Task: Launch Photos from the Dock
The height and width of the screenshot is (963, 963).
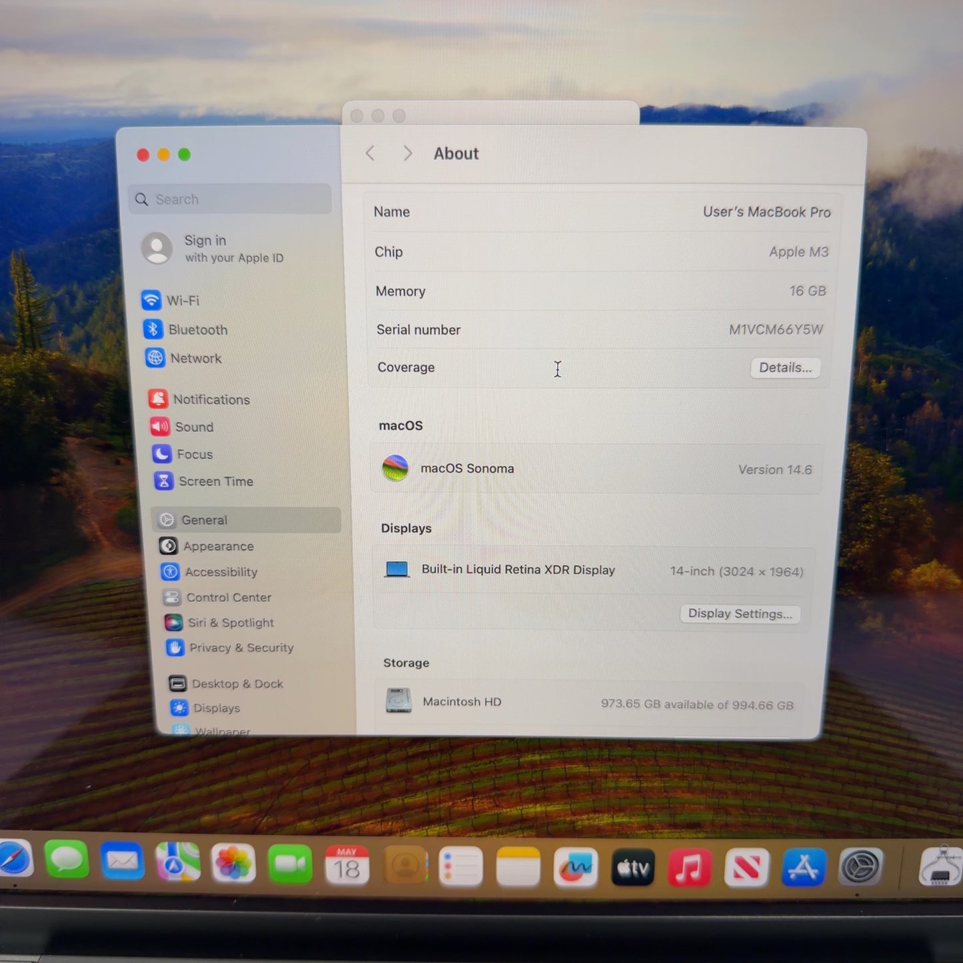Action: 233,863
